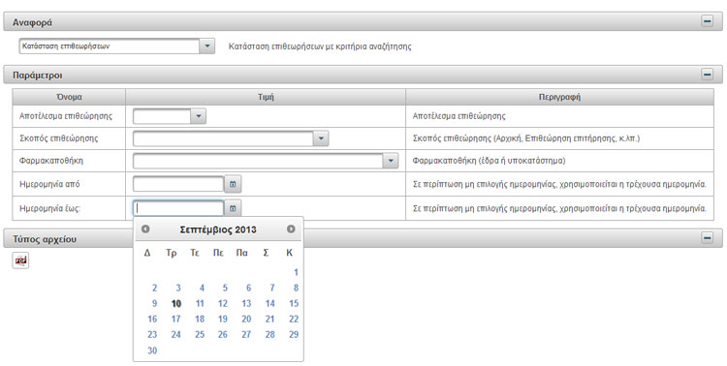
Task: Open Σκοπός επιθεώρησης value dropdown
Action: pyautogui.click(x=321, y=138)
